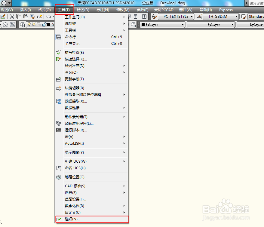Screen dimensions: 264x227
Task: Click the command line window icon in menu
Action: pos(59,37)
